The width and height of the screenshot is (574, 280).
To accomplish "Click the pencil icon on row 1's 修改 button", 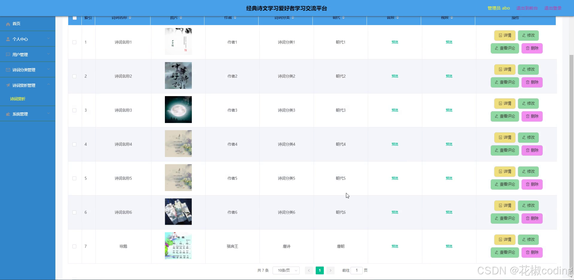I will click(524, 35).
